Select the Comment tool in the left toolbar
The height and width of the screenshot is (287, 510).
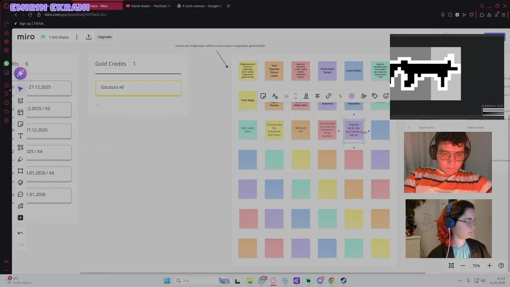pyautogui.click(x=20, y=195)
